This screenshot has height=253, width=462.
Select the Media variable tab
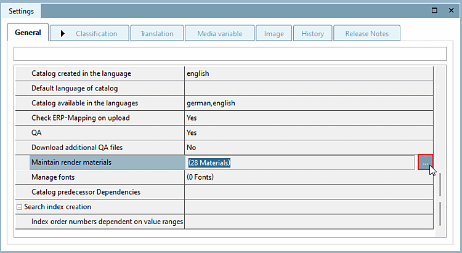219,34
